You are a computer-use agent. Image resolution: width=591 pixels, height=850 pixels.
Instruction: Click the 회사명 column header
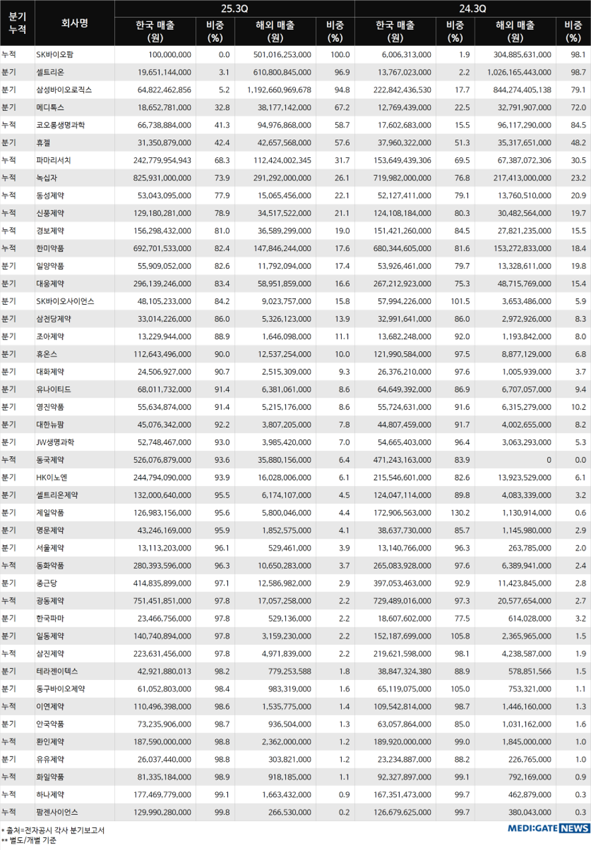pyautogui.click(x=74, y=23)
